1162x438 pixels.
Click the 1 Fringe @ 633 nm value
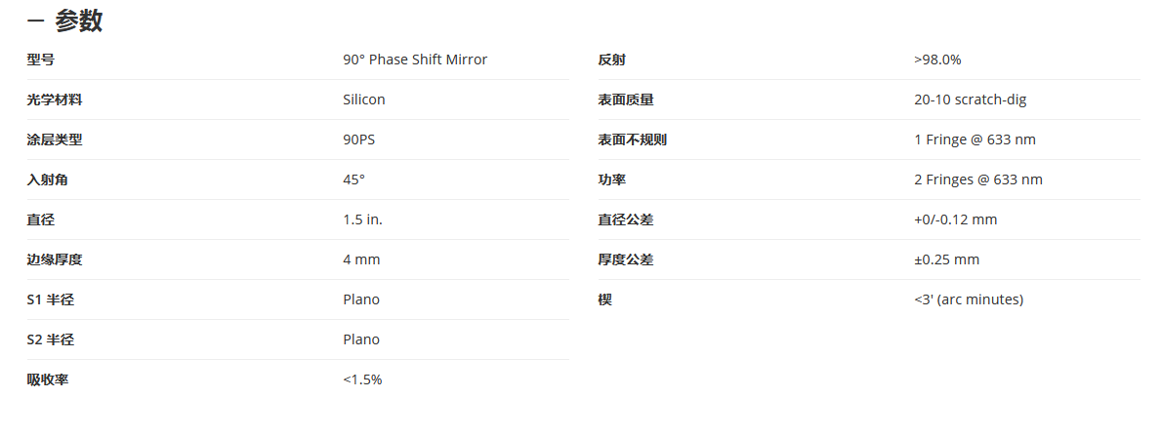click(x=975, y=139)
